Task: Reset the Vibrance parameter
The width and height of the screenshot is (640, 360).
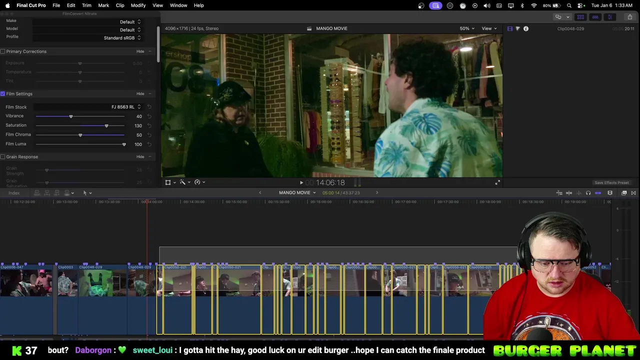Action: tap(149, 116)
